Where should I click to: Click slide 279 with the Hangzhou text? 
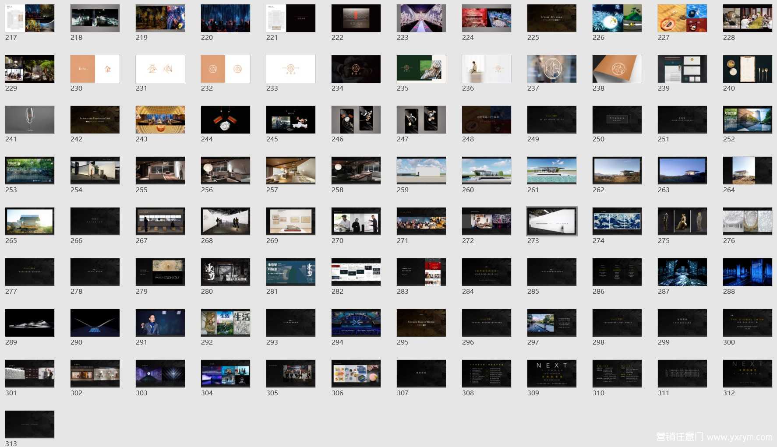(160, 272)
